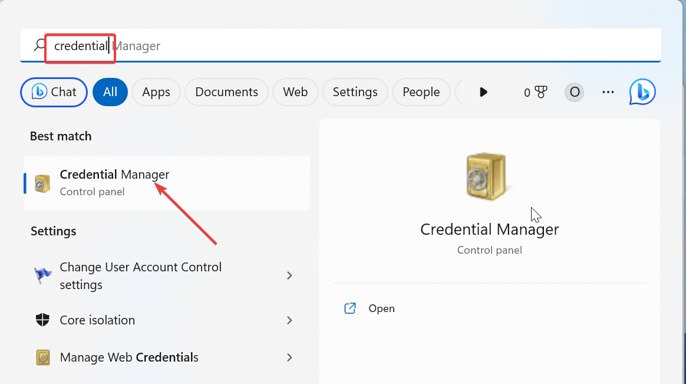Image resolution: width=686 pixels, height=384 pixels.
Task: Click the Credential Manager safe icon in results
Action: [x=42, y=183]
